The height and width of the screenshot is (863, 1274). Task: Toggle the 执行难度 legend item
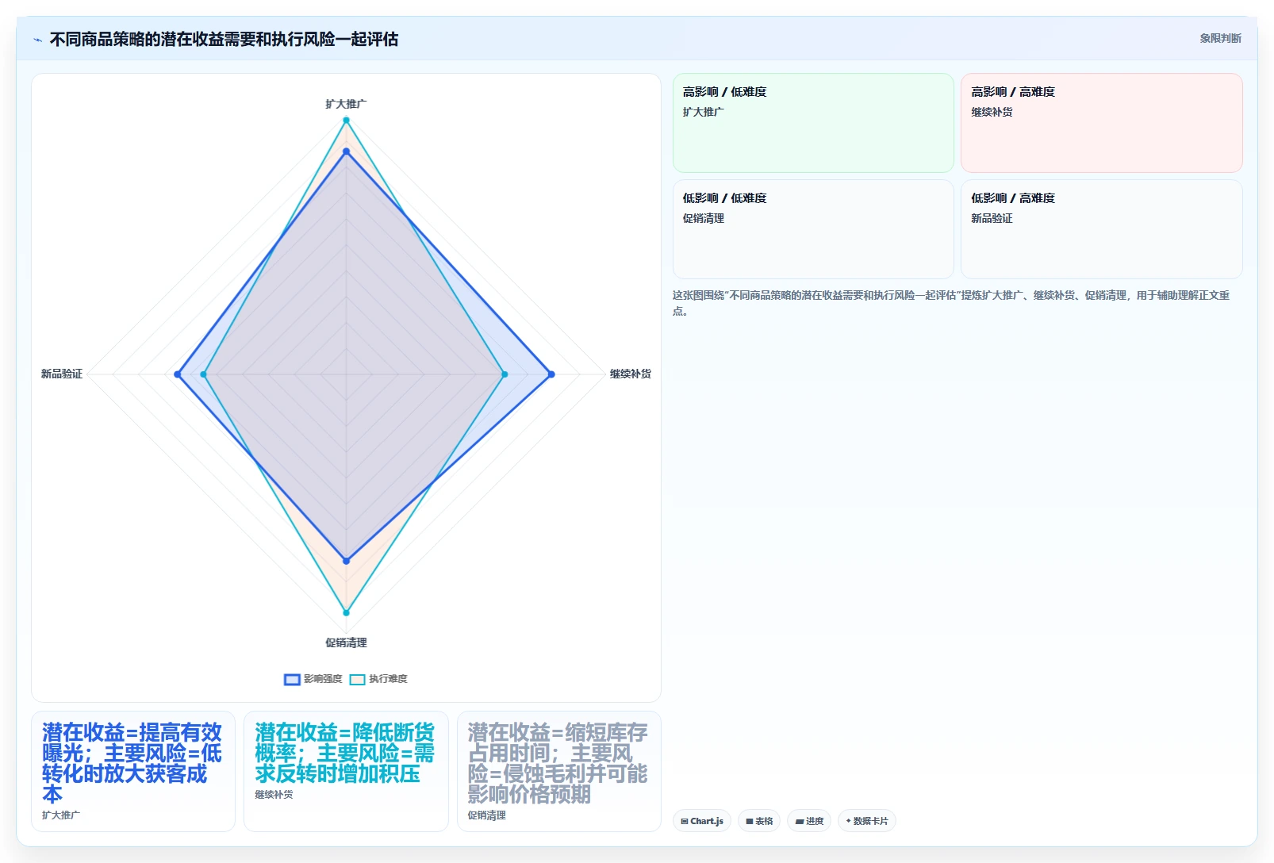pos(379,679)
